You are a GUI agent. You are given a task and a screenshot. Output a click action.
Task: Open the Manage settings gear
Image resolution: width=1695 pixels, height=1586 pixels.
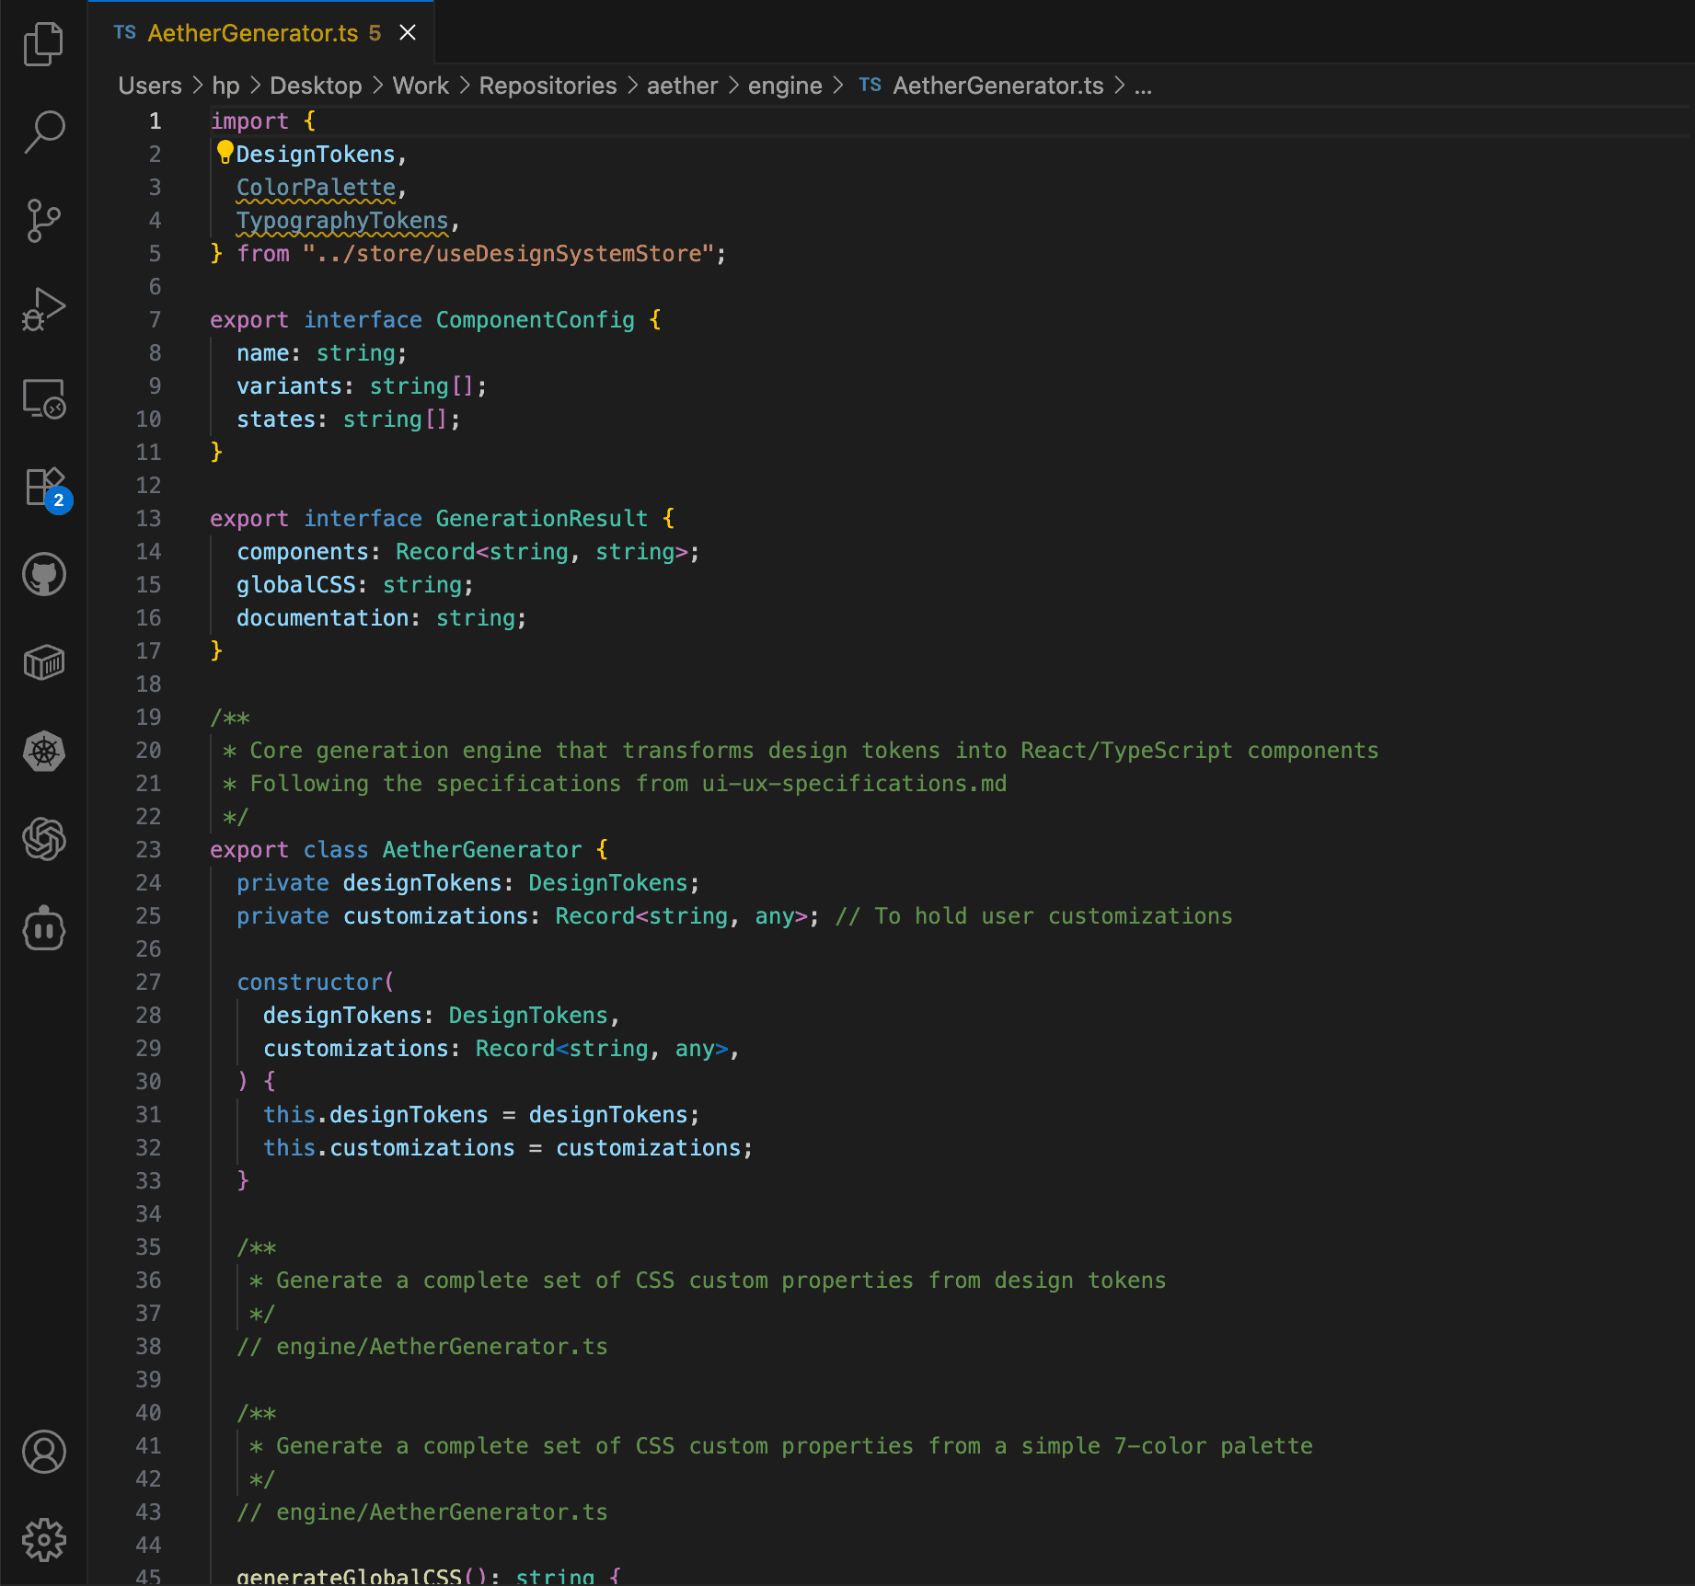pyautogui.click(x=43, y=1540)
